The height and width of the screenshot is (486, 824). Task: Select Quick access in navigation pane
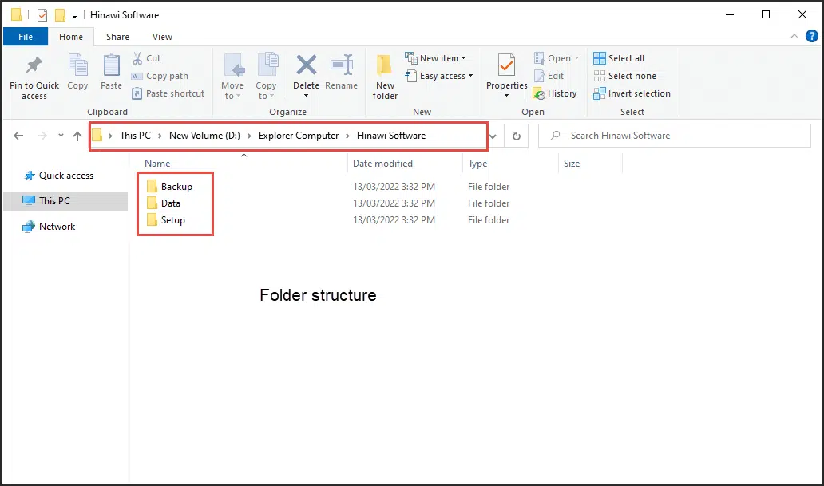click(x=66, y=176)
